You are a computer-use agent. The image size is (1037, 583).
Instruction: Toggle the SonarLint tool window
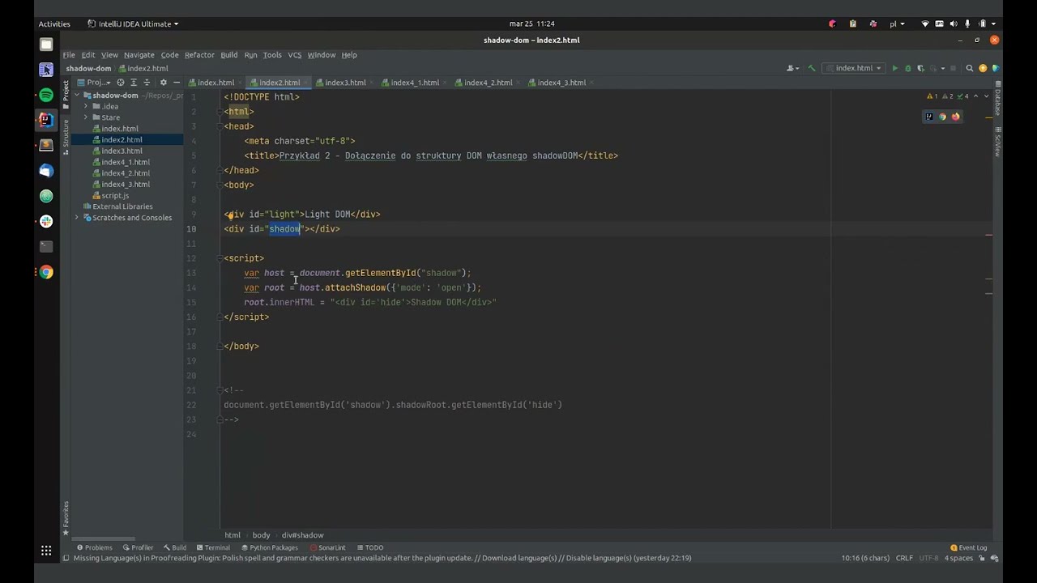click(x=327, y=547)
